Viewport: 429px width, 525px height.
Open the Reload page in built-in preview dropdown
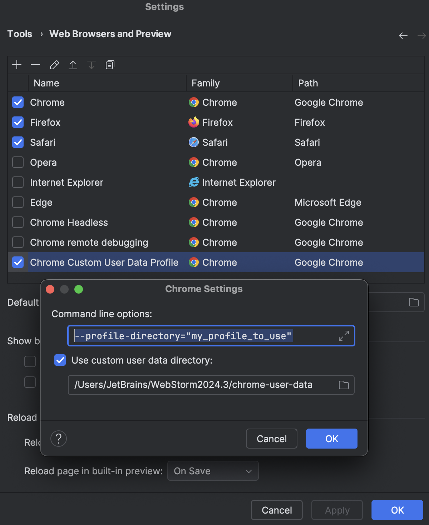point(213,471)
